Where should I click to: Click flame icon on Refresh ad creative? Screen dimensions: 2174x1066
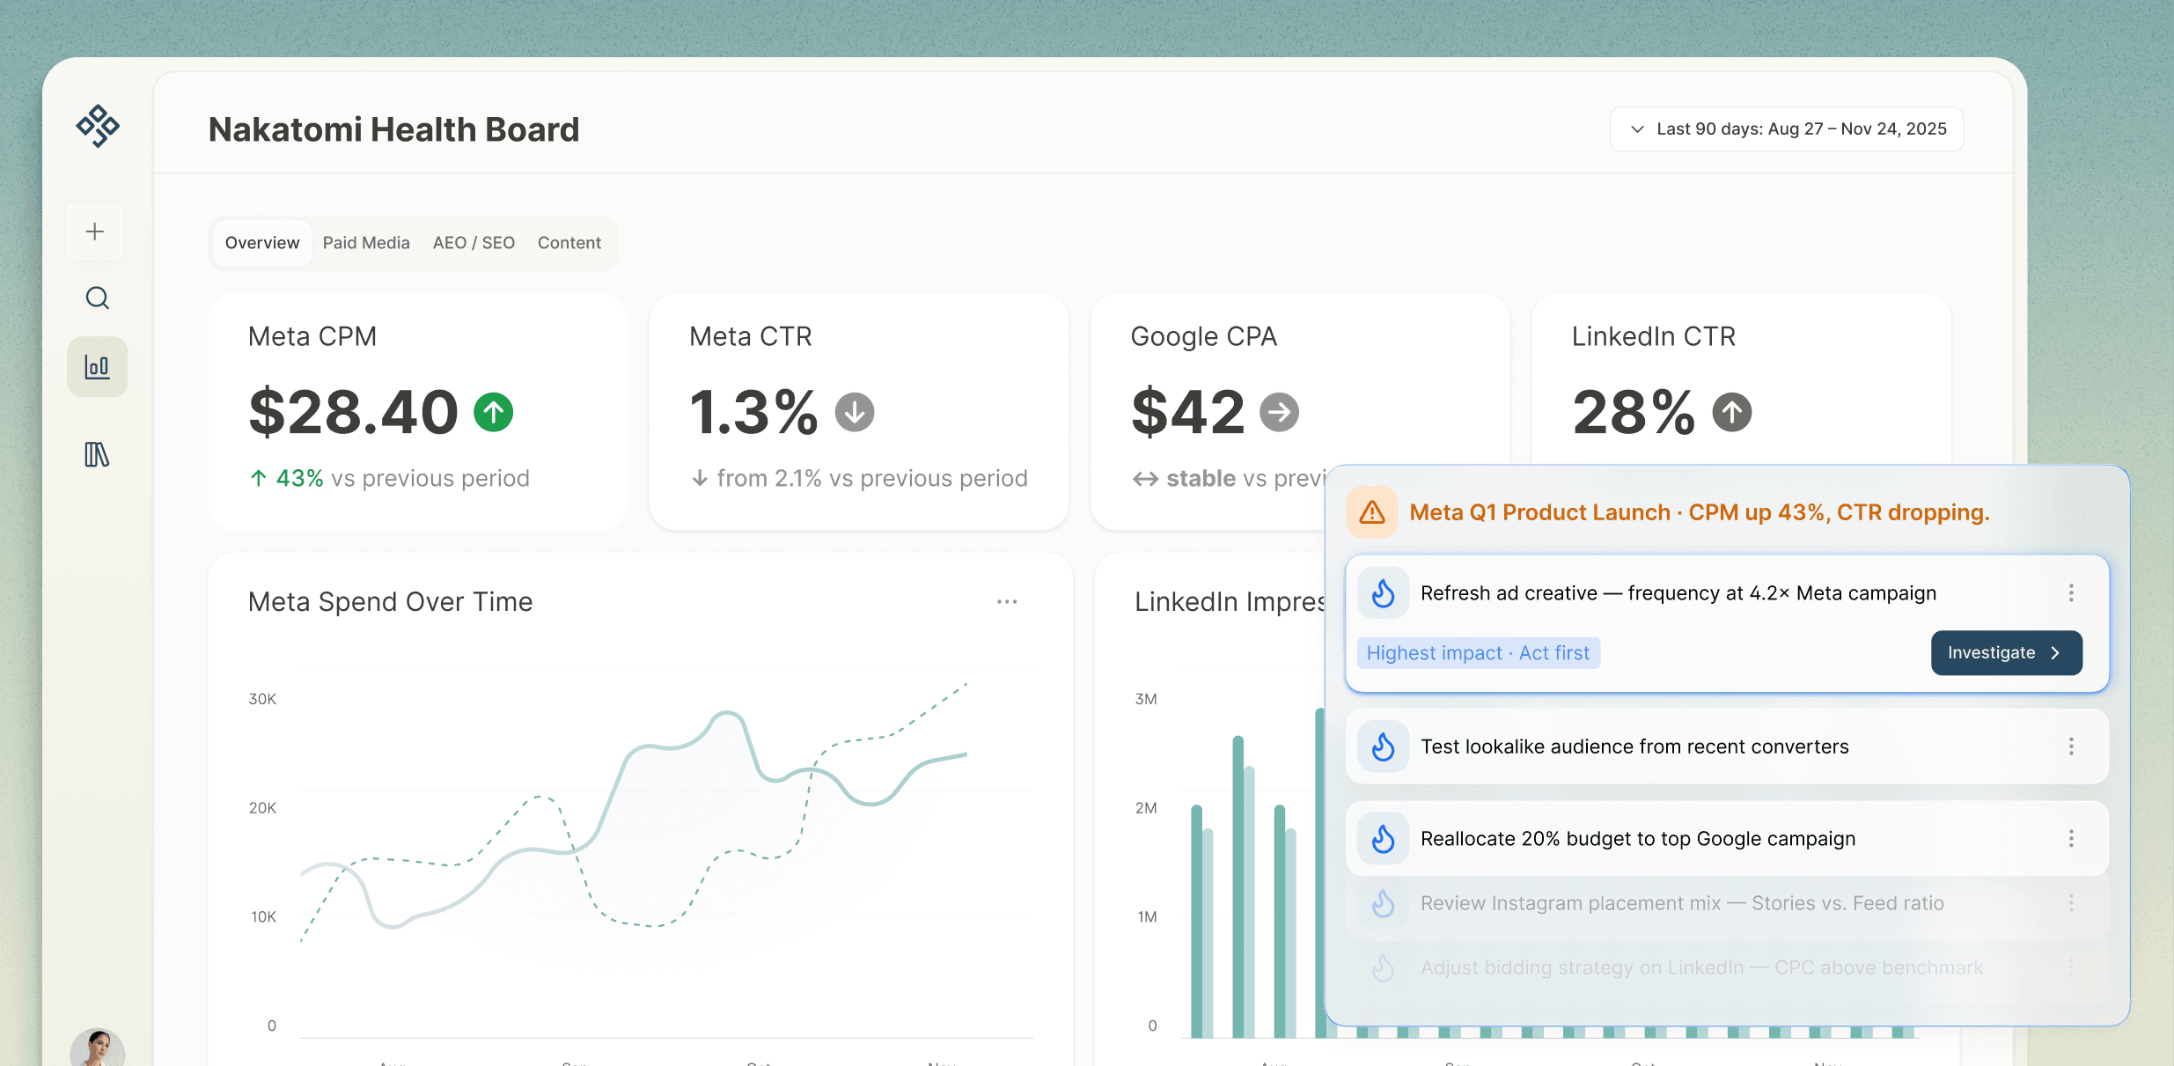point(1383,593)
